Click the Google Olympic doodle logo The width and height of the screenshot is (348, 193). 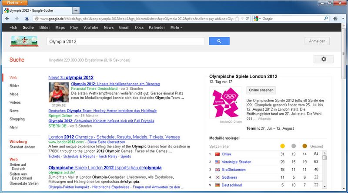coord(24,41)
